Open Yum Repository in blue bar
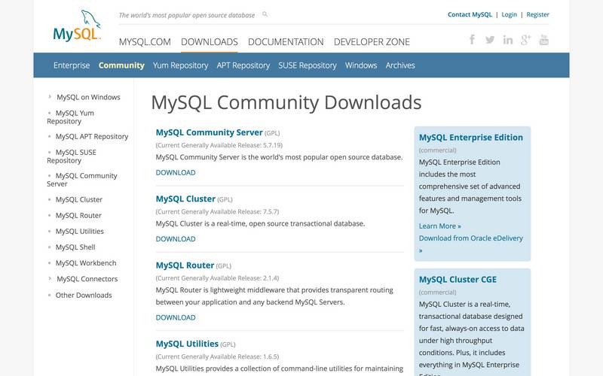Image resolution: width=603 pixels, height=376 pixels. pos(180,65)
